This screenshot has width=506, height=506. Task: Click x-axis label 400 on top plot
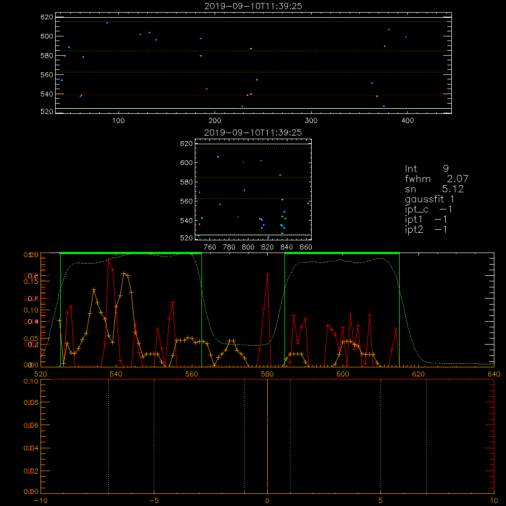(407, 121)
